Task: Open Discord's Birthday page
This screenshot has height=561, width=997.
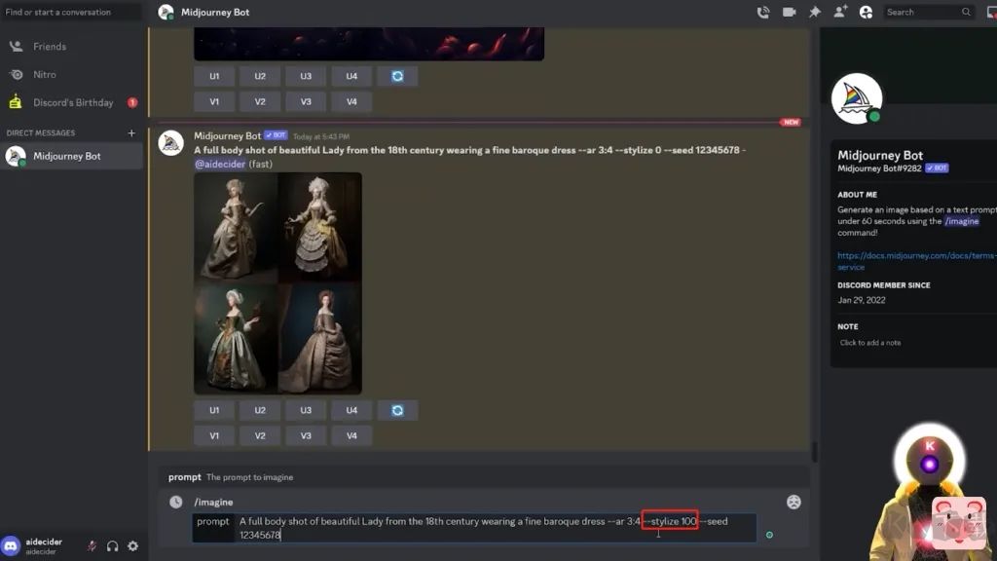Action: (x=71, y=102)
